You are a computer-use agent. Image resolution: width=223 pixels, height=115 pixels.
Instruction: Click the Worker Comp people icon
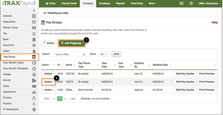click(34, 28)
